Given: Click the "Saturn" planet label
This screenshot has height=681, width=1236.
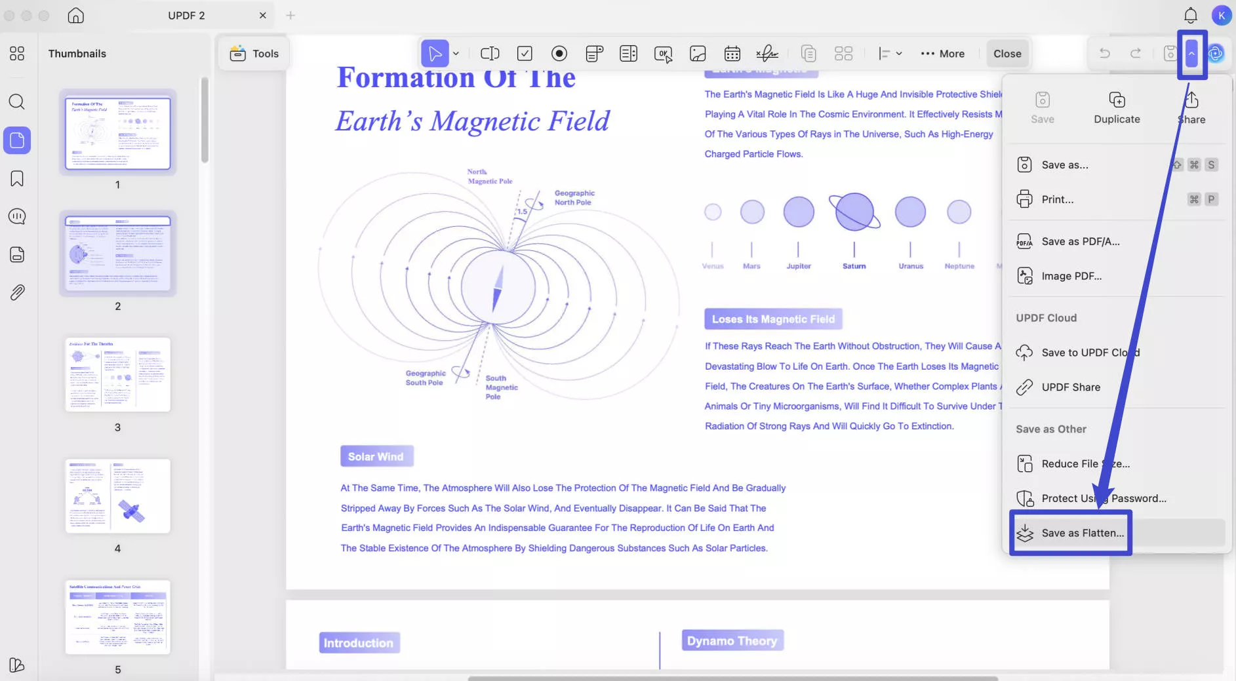Looking at the screenshot, I should (854, 266).
